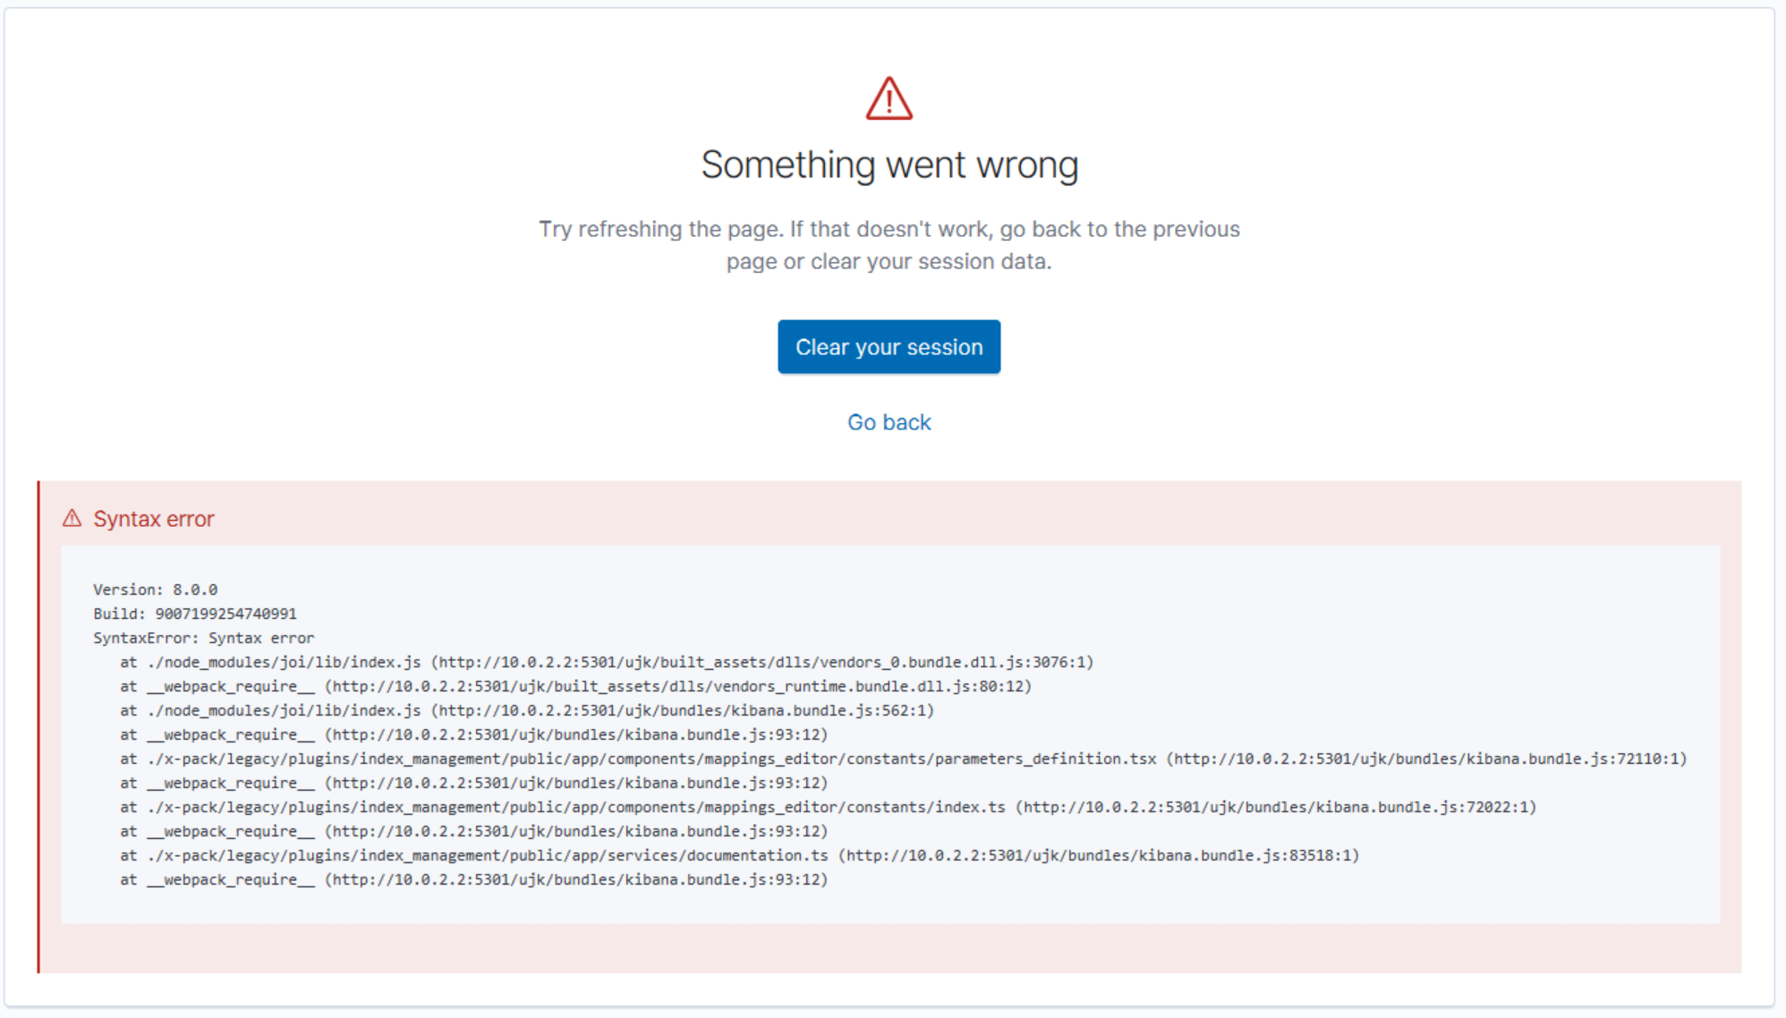
Task: Click the SyntaxError: Syntax error line
Action: coord(204,638)
